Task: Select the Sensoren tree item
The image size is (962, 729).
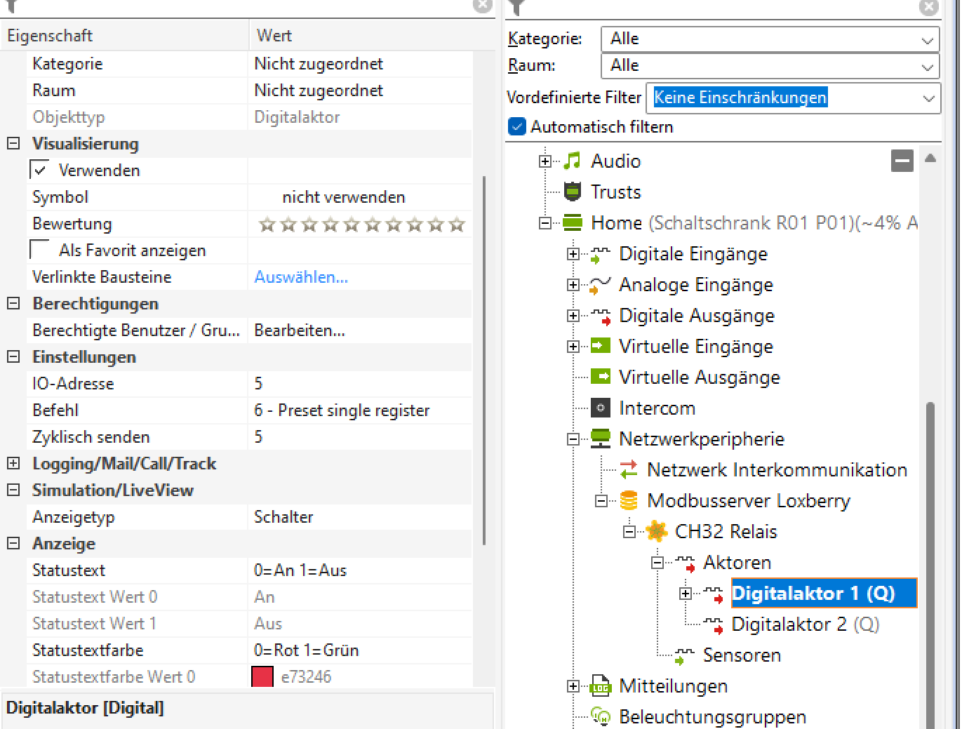Action: coord(742,655)
